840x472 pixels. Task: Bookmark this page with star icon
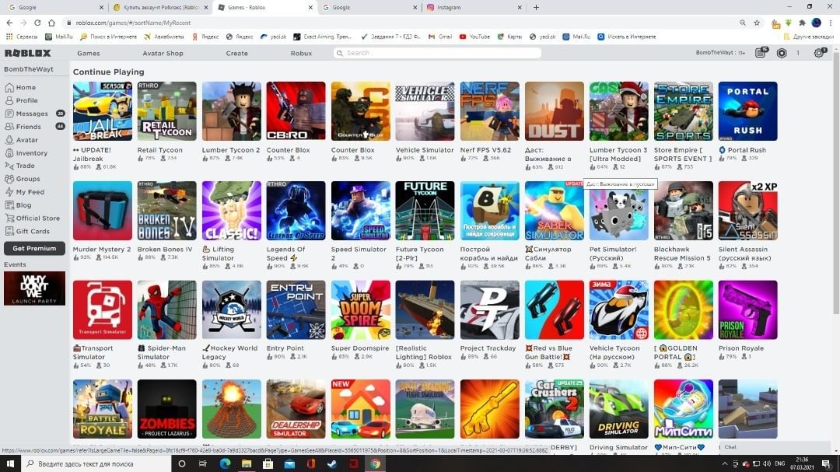757,23
